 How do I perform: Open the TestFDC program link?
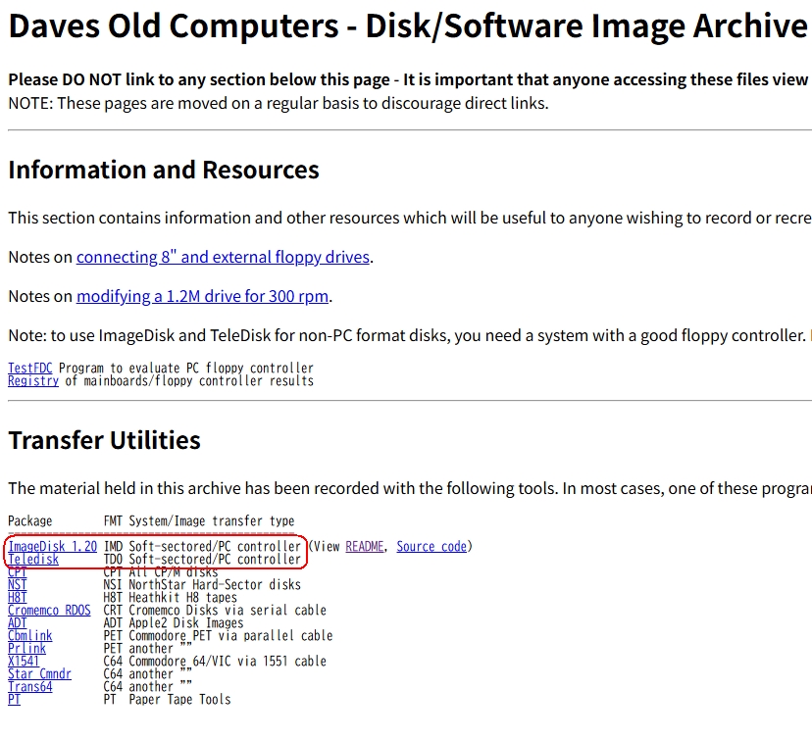pos(30,368)
